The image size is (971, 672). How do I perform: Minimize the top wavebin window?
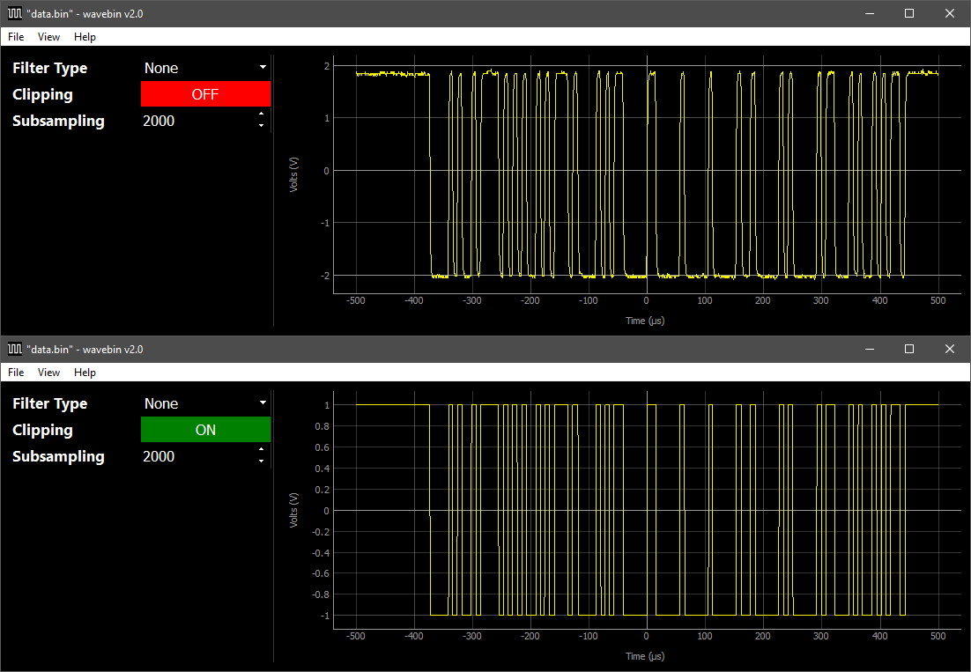pyautogui.click(x=869, y=13)
